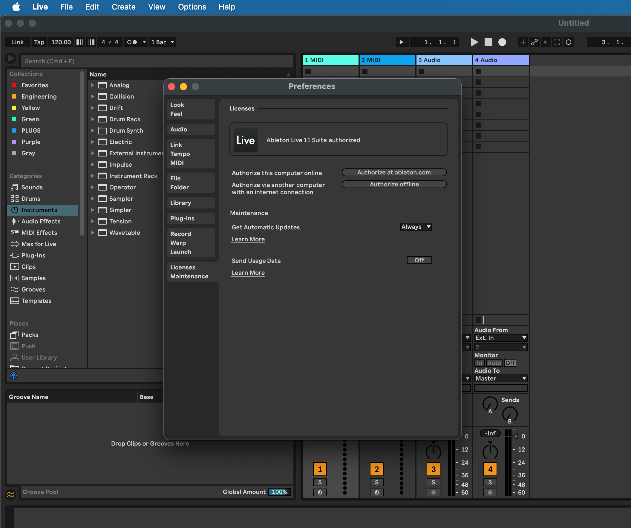The height and width of the screenshot is (528, 631).
Task: Toggle track 2 activator button
Action: pyautogui.click(x=376, y=469)
